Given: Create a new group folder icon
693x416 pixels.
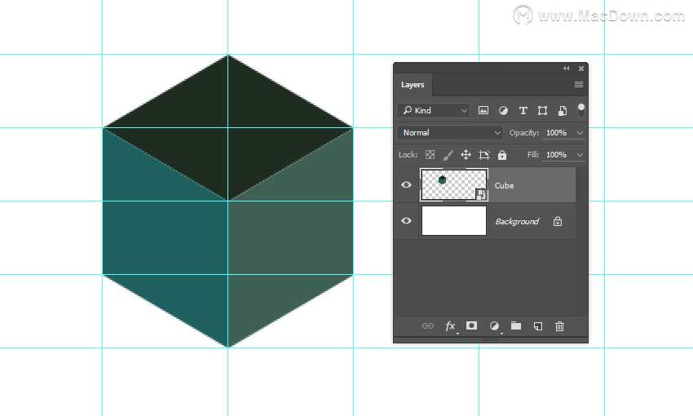Looking at the screenshot, I should (x=516, y=325).
